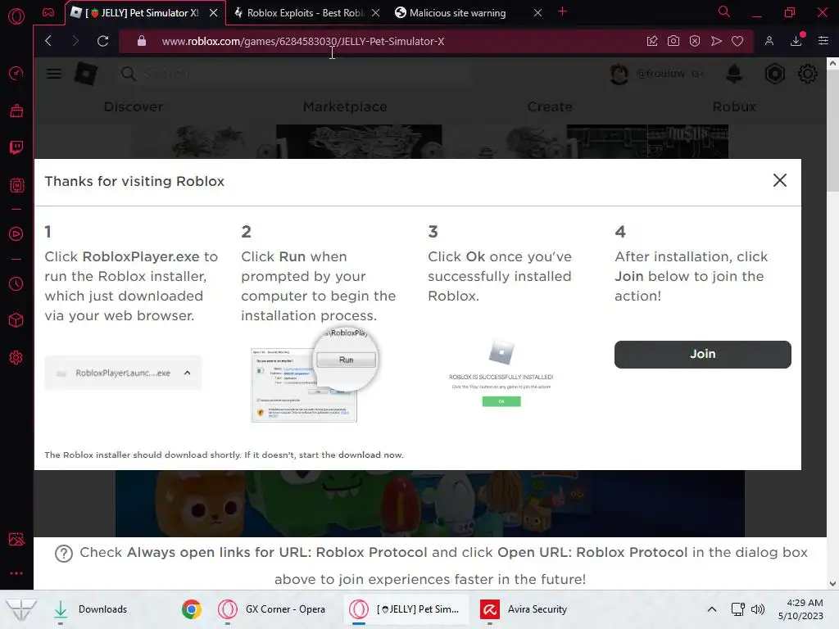Click the Roblox search field
Image resolution: width=839 pixels, height=629 pixels.
pos(294,74)
